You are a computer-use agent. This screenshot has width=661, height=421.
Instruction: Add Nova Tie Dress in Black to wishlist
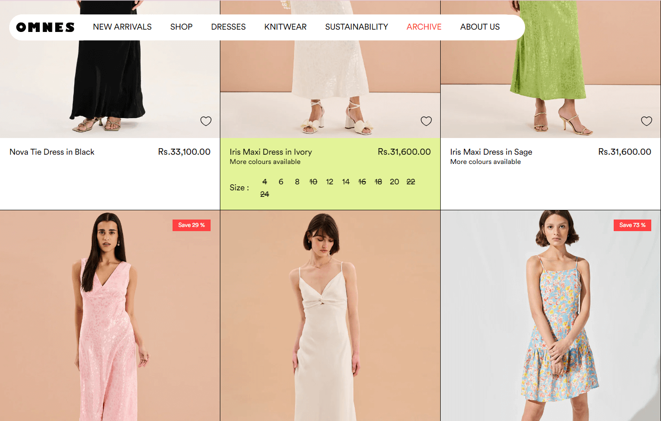tap(206, 121)
